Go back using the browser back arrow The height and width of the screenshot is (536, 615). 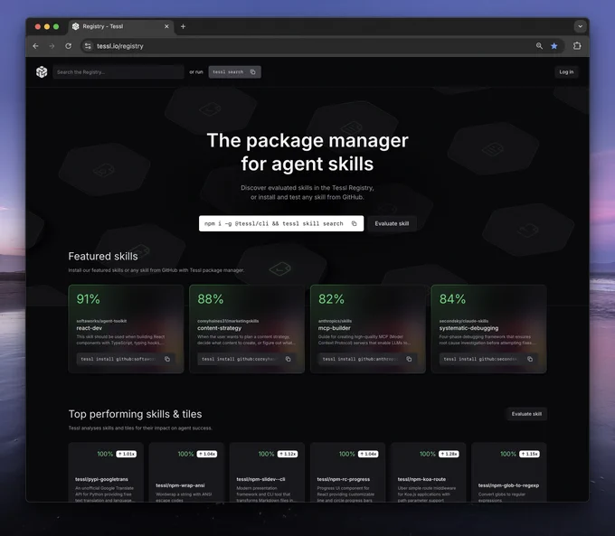pyautogui.click(x=35, y=46)
